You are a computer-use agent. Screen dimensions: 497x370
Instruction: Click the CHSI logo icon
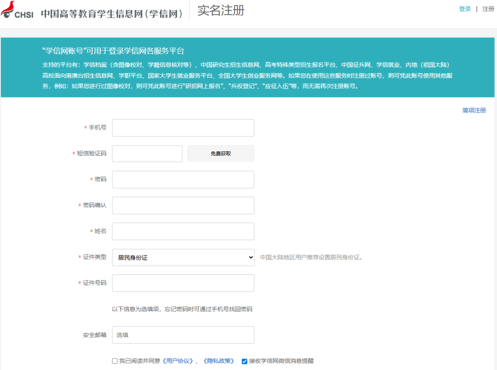(17, 10)
